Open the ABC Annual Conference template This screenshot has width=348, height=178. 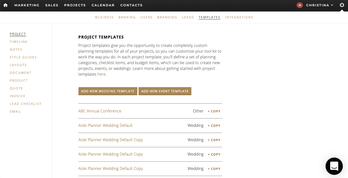(x=100, y=111)
